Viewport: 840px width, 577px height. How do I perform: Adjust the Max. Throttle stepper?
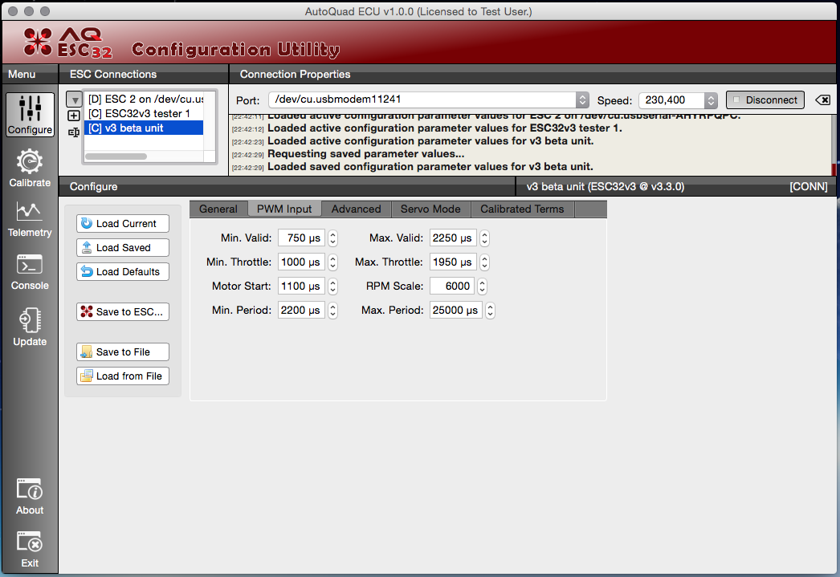[484, 262]
